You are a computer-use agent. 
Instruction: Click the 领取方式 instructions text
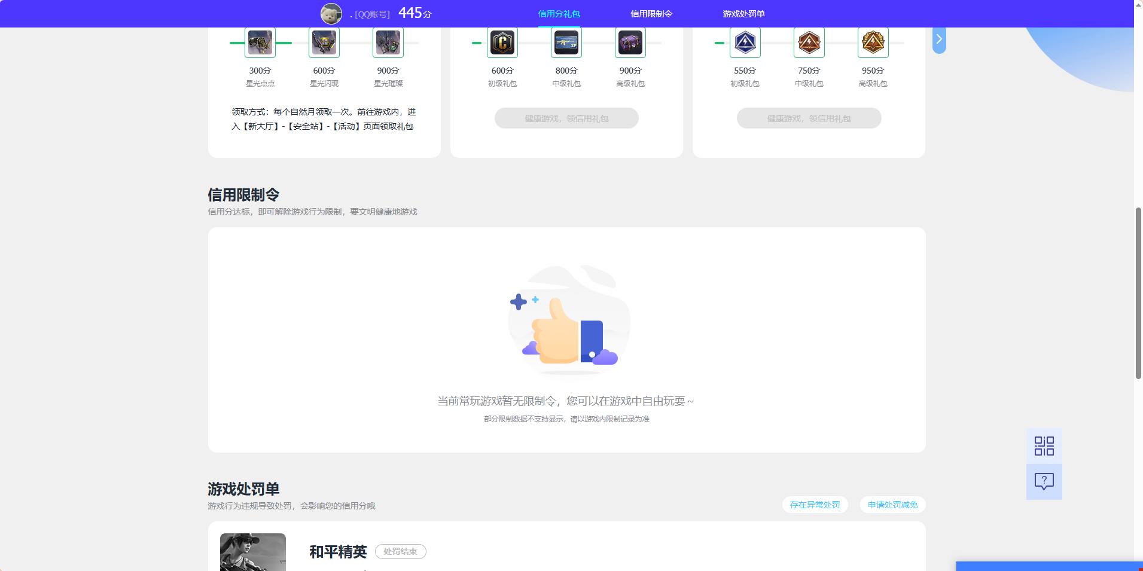pos(324,119)
